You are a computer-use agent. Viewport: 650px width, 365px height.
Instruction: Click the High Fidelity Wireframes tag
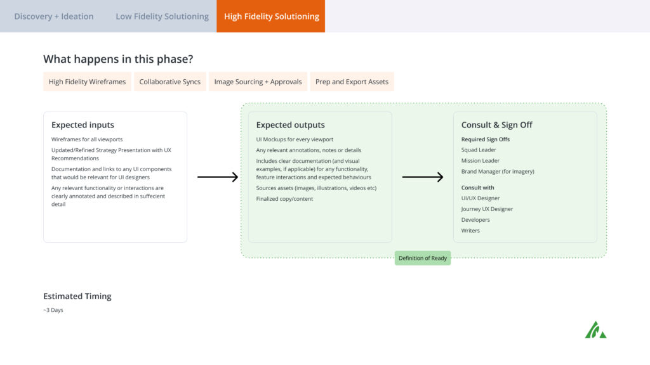click(x=87, y=82)
